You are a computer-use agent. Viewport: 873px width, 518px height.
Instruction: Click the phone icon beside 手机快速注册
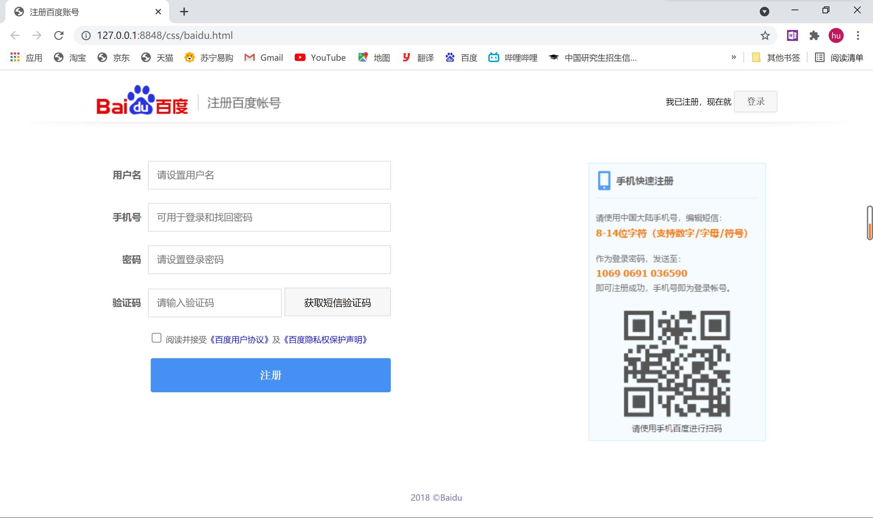point(604,181)
